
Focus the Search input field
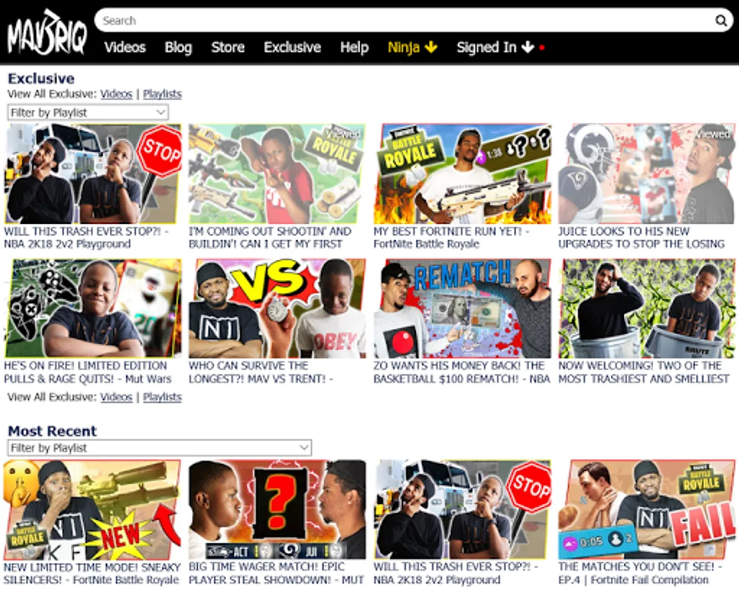[x=405, y=20]
